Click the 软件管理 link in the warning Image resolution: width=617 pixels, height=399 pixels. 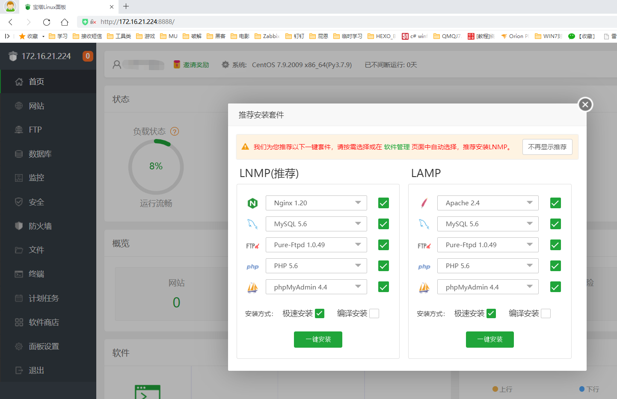(x=397, y=147)
